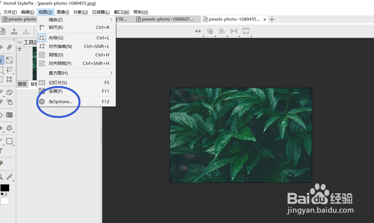Viewport: 374px width, 223px height.
Task: Click the white background color swatch
Action: [5, 201]
